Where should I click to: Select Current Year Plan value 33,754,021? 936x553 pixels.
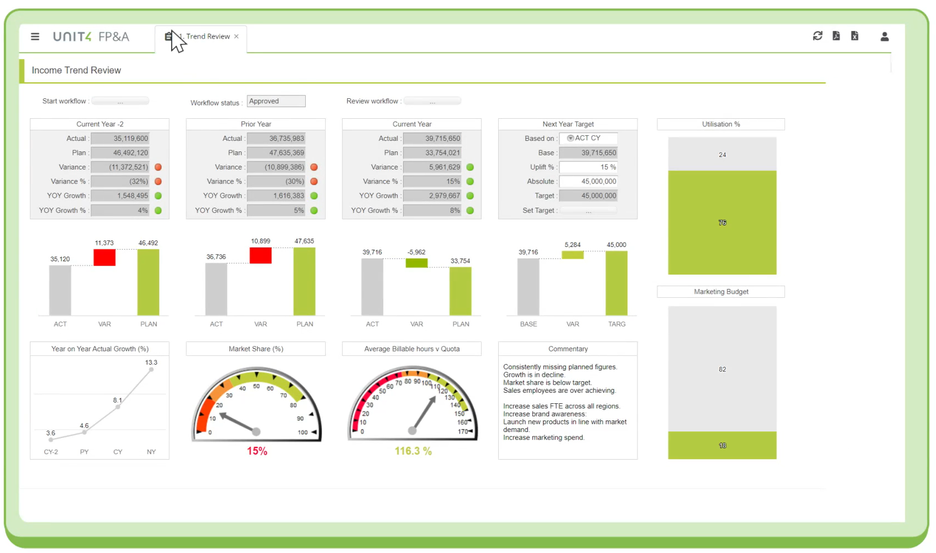pos(432,152)
